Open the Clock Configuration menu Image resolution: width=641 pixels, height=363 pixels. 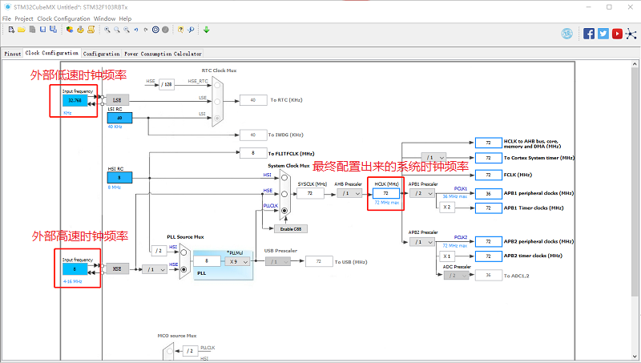pyautogui.click(x=63, y=18)
